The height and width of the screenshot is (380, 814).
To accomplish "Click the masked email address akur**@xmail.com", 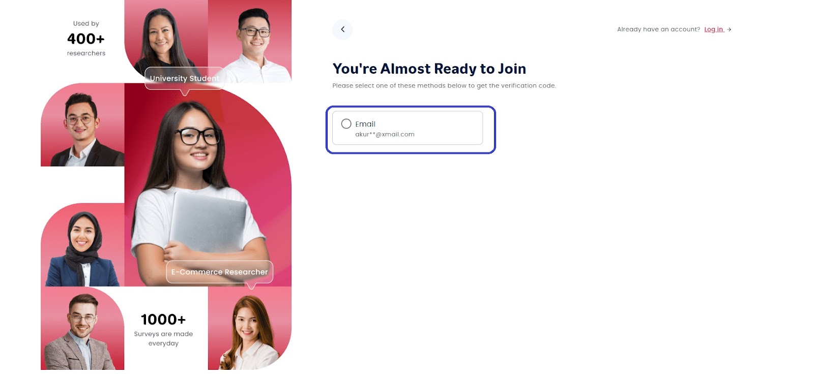I will click(385, 135).
